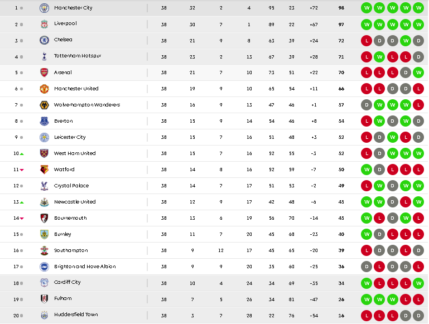The height and width of the screenshot is (324, 429).
Task: Open the Tottenham Hotspur team link
Action: coord(78,56)
